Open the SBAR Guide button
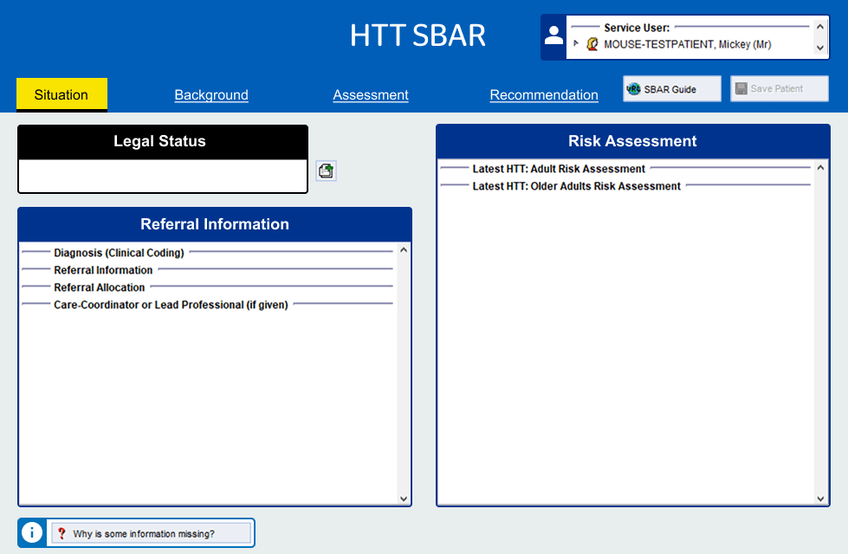 [x=671, y=88]
